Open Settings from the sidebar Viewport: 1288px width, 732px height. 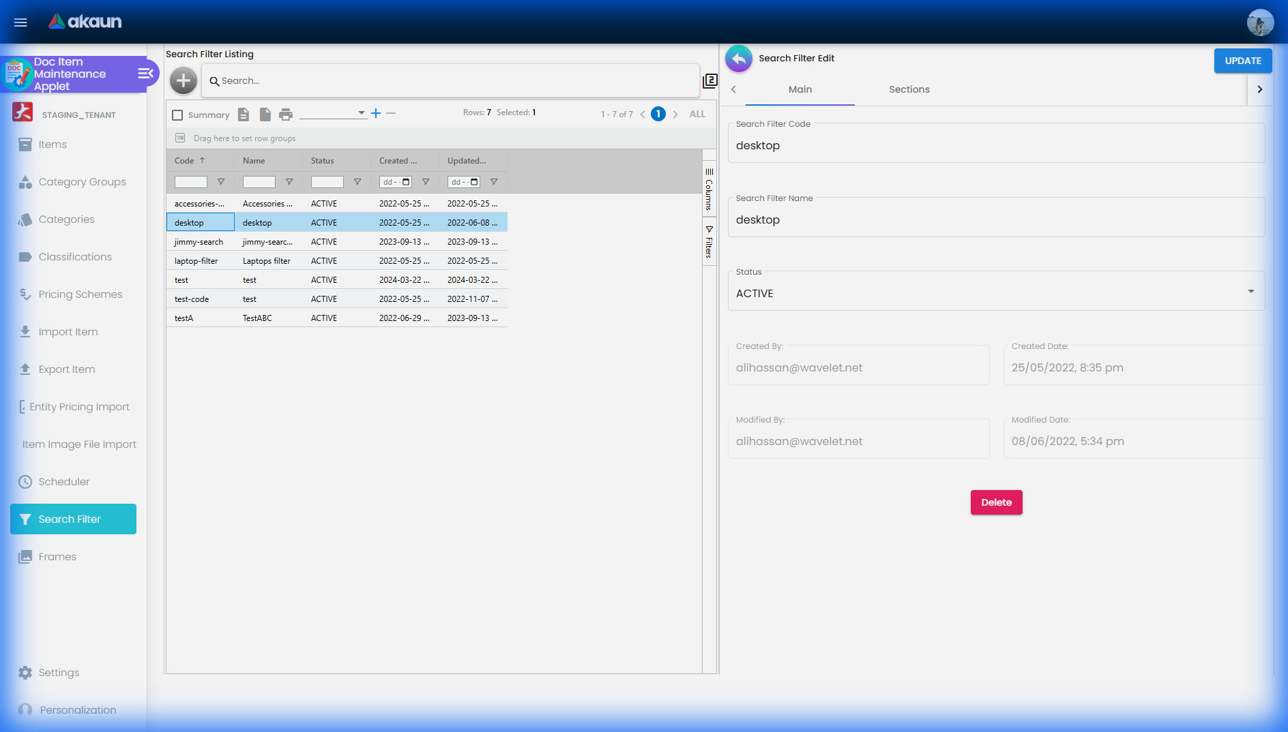[x=59, y=673]
